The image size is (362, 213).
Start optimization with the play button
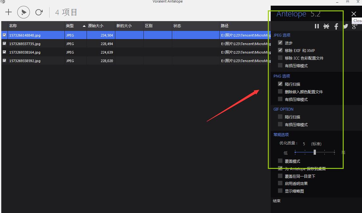click(24, 12)
